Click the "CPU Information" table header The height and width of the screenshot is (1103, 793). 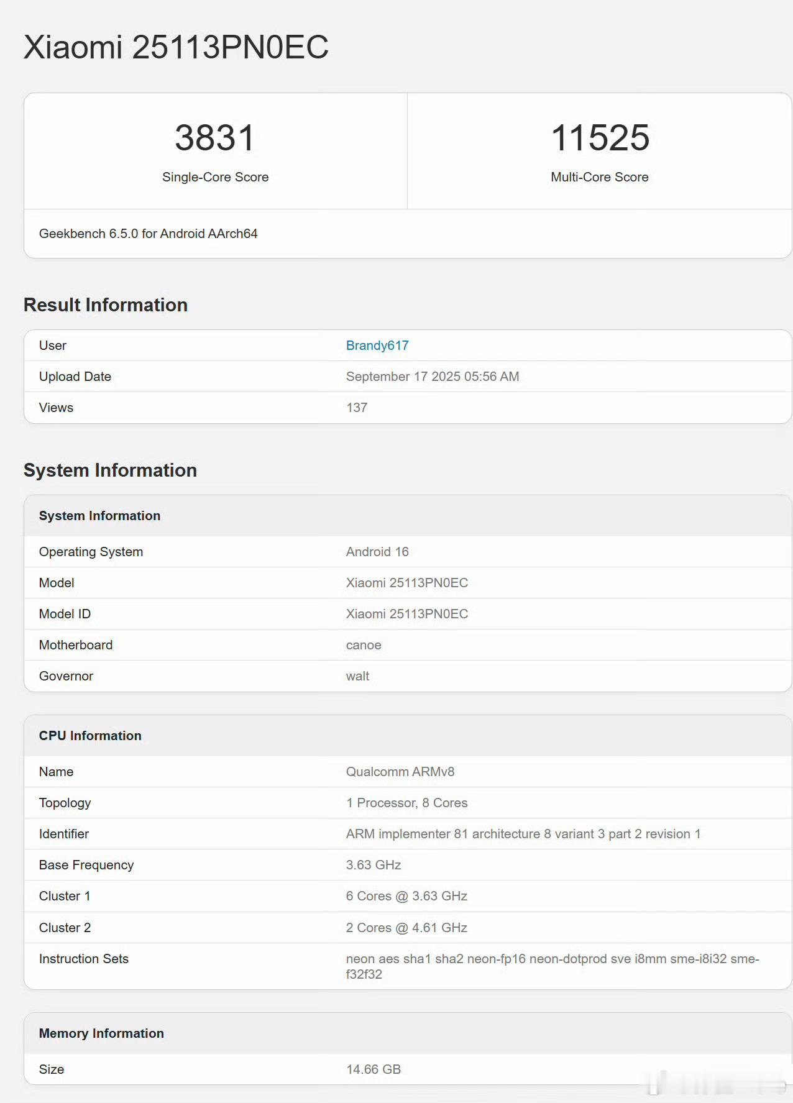[408, 736]
